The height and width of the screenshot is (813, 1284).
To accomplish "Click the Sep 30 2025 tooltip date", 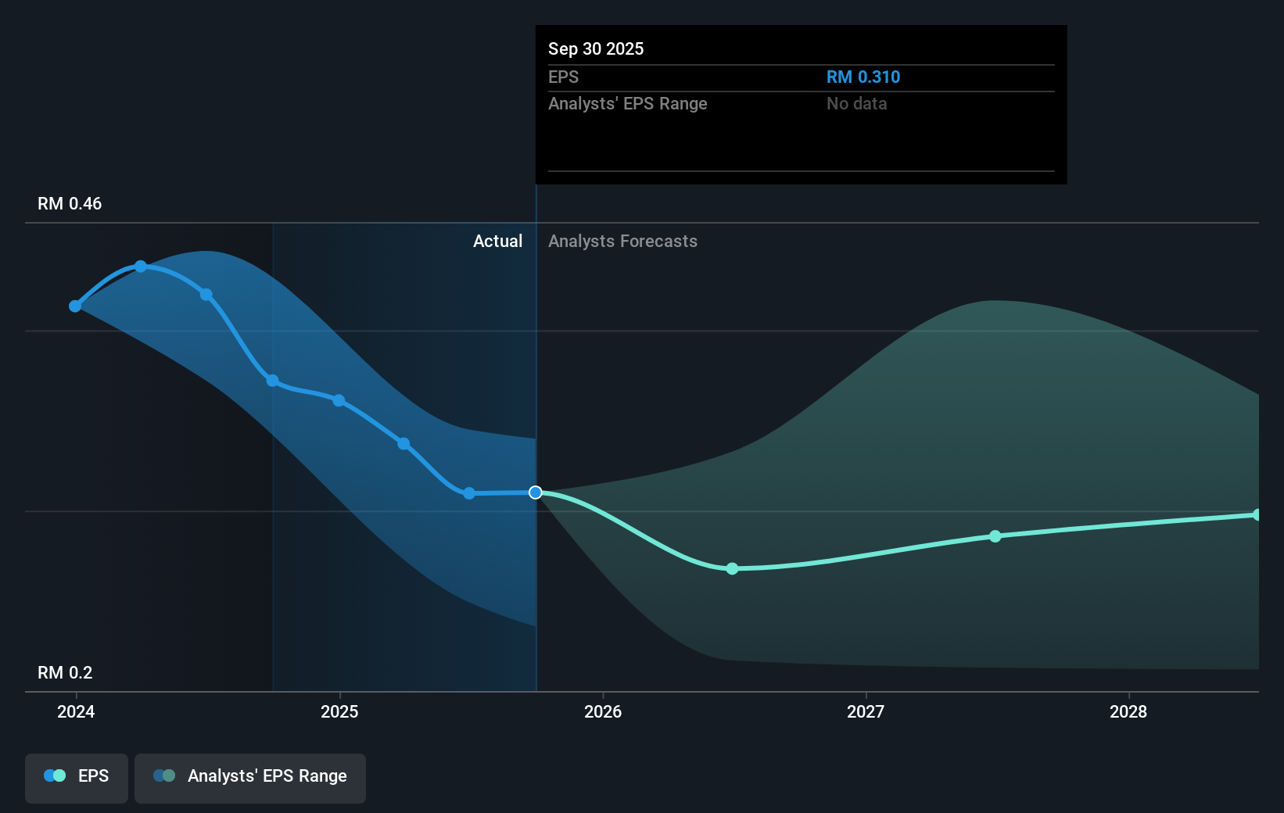I will [x=596, y=48].
